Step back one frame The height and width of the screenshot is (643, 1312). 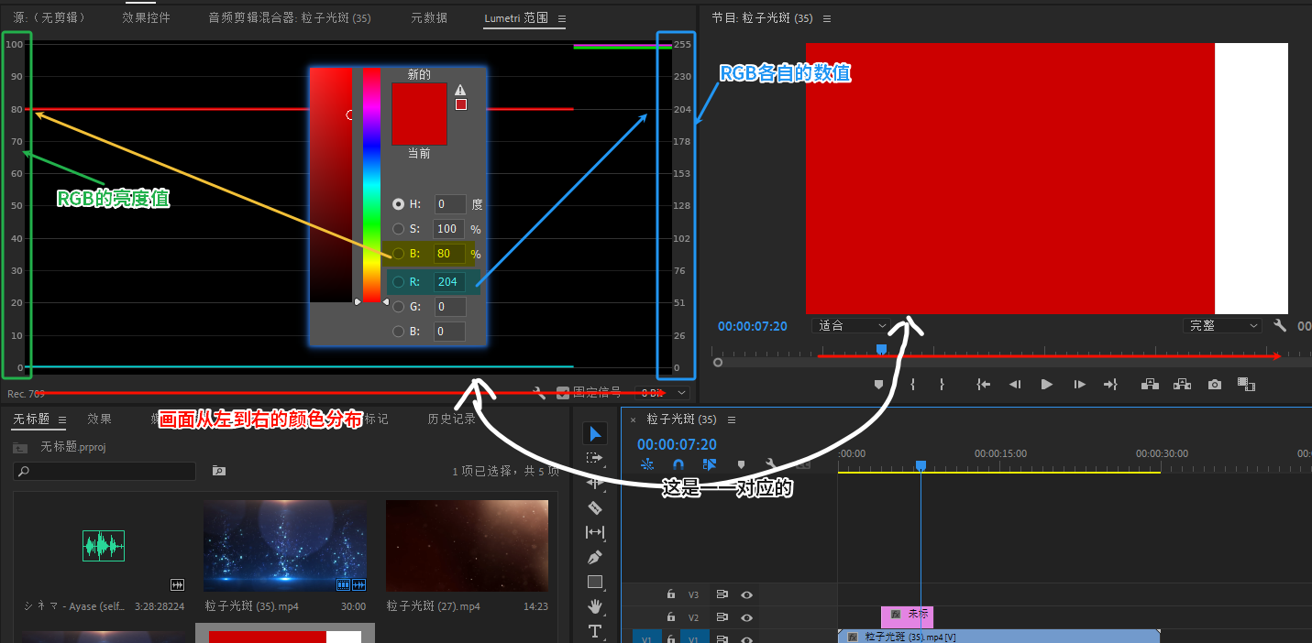click(x=1015, y=385)
